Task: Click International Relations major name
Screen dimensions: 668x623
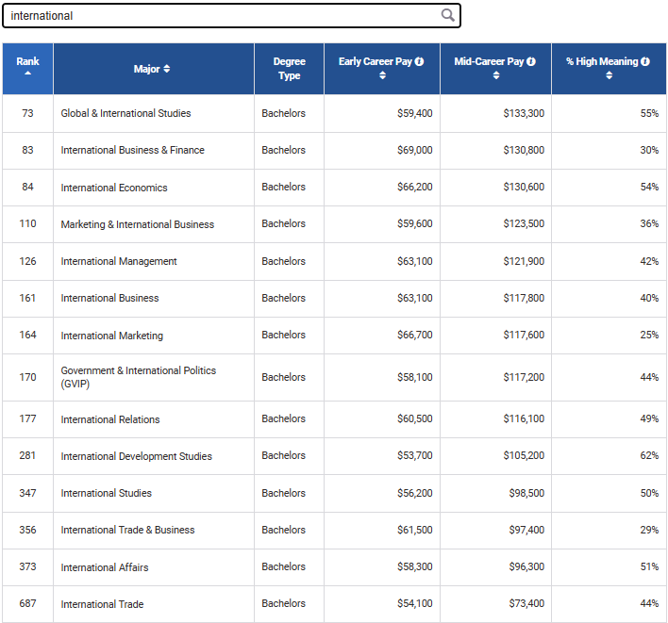Action: point(110,419)
